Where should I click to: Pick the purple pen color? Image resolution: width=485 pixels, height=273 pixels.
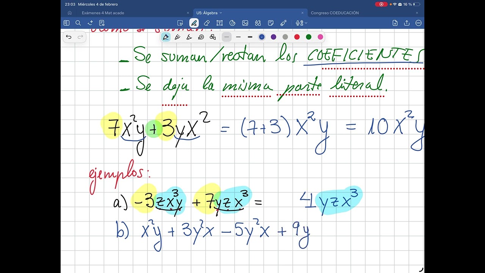(274, 37)
